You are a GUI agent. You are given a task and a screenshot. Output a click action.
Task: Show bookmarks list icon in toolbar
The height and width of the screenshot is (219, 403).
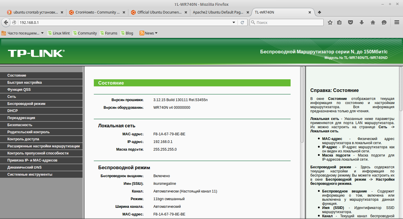(x=339, y=22)
